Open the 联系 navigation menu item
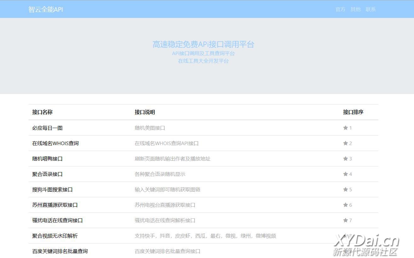 371,9
